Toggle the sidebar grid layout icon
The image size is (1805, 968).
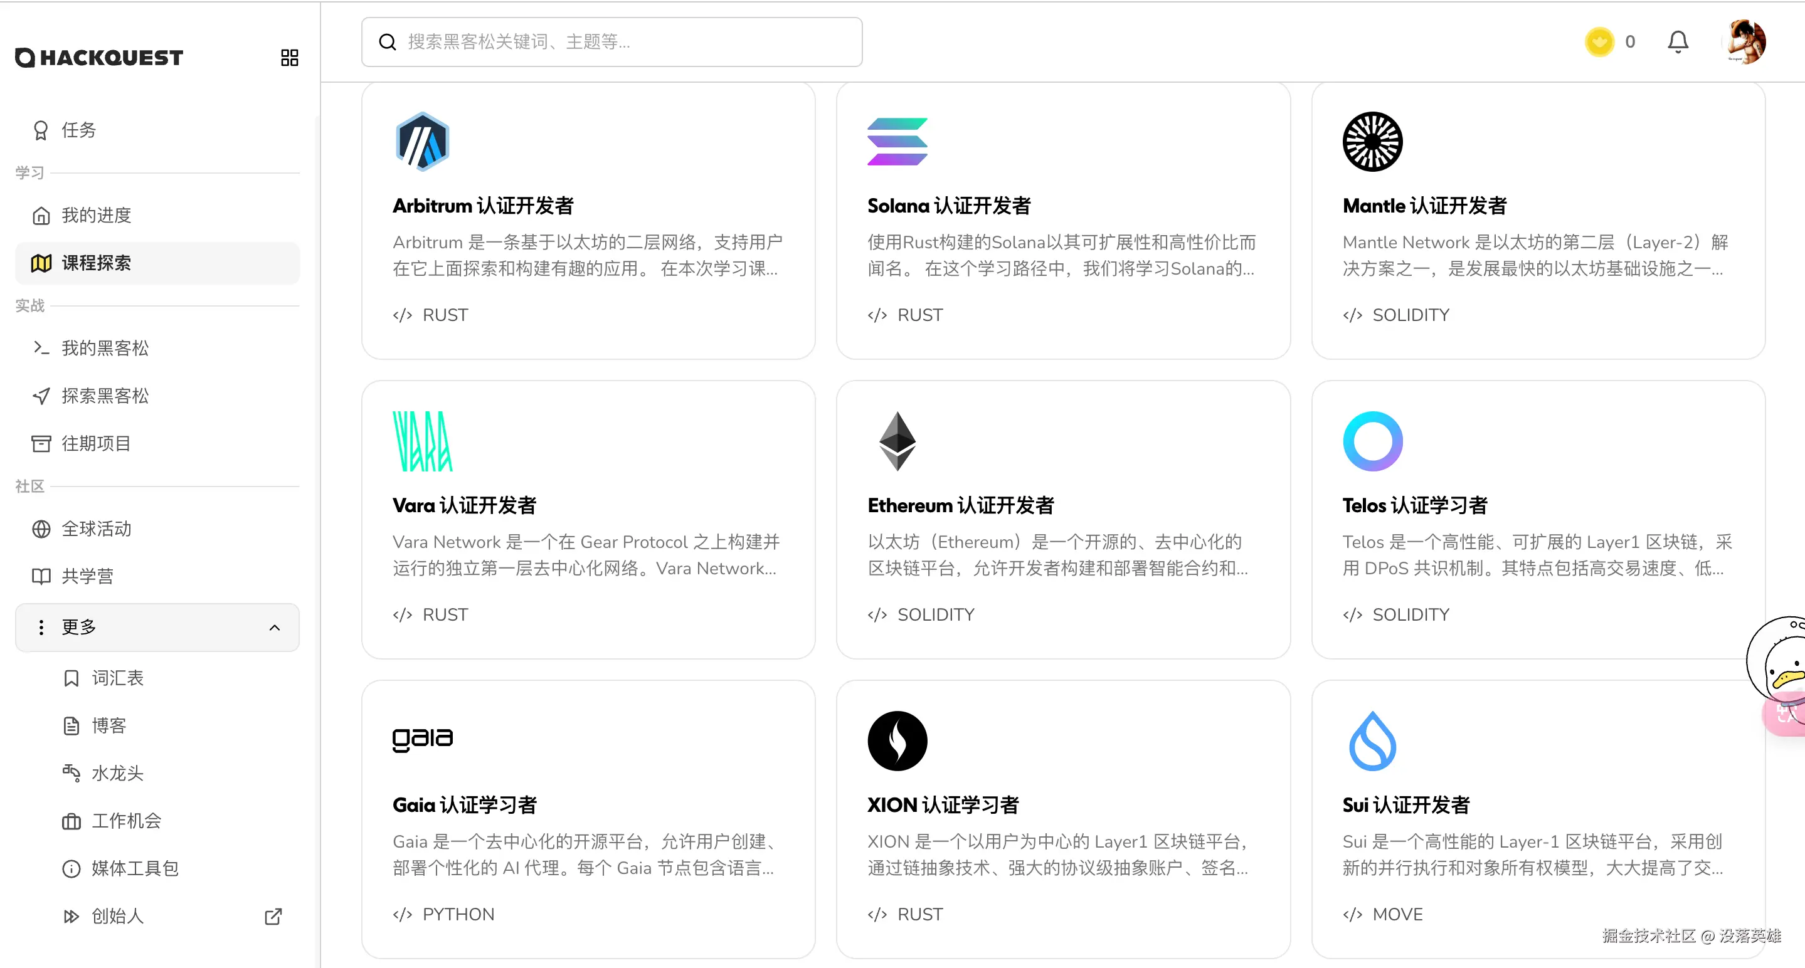(289, 58)
